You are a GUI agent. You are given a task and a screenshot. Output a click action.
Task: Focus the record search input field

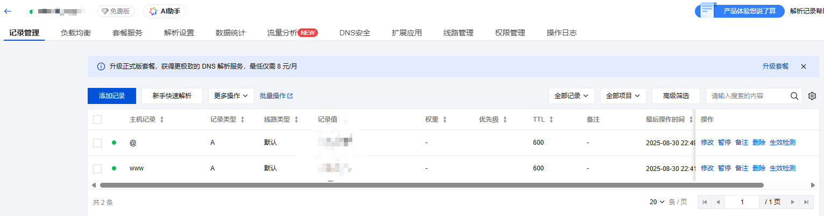pos(748,96)
